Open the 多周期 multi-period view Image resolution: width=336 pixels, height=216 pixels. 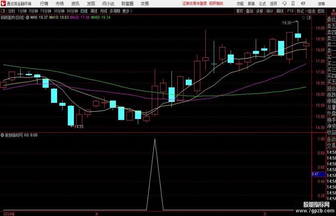coord(115,11)
